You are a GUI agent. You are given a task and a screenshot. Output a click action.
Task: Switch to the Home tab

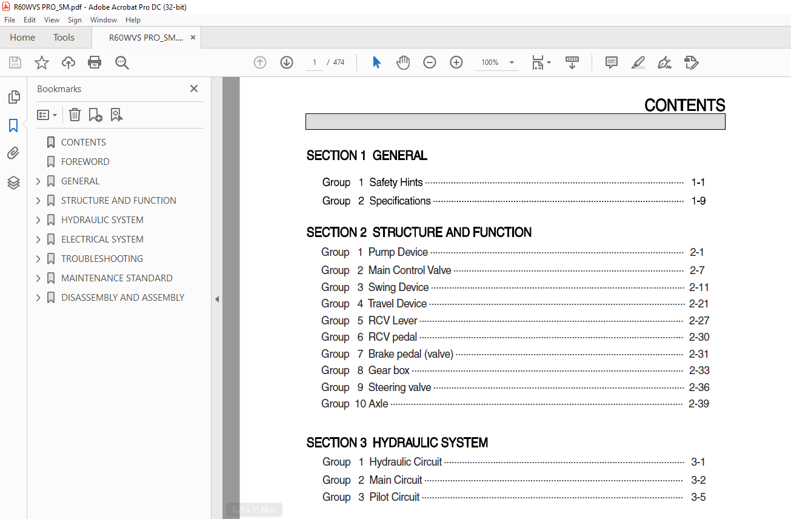tap(22, 38)
